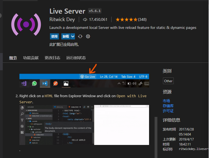Screen dimensions: 209x158
Task: Open the extension settings gear icon
Action: point(88,36)
